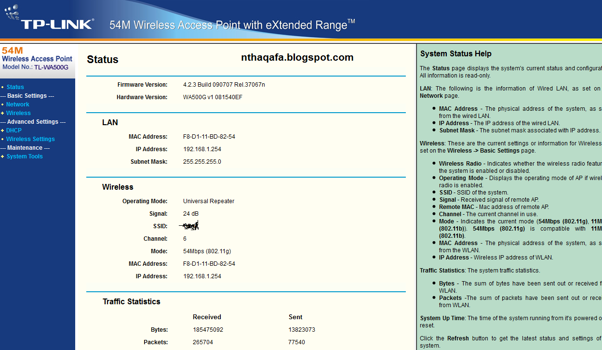Open System Tools under Maintenance

pos(25,156)
